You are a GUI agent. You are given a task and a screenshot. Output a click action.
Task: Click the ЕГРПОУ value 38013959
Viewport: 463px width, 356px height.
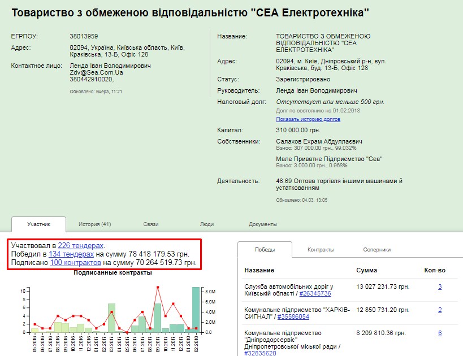coord(84,36)
